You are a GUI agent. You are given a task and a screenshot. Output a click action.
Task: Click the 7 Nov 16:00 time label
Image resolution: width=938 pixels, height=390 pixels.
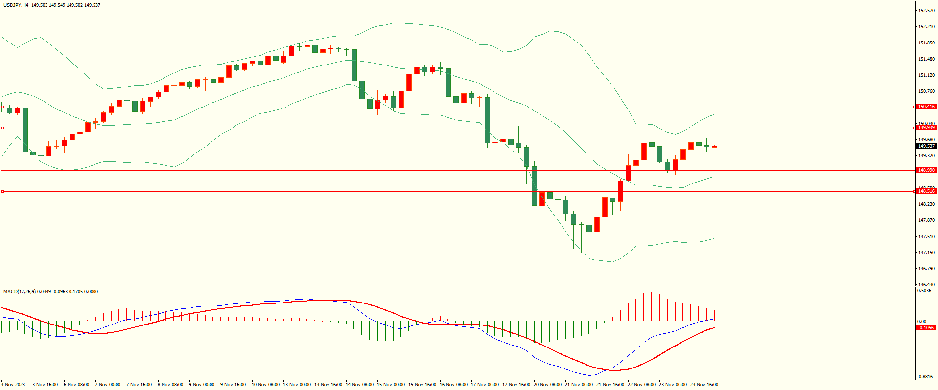139,385
